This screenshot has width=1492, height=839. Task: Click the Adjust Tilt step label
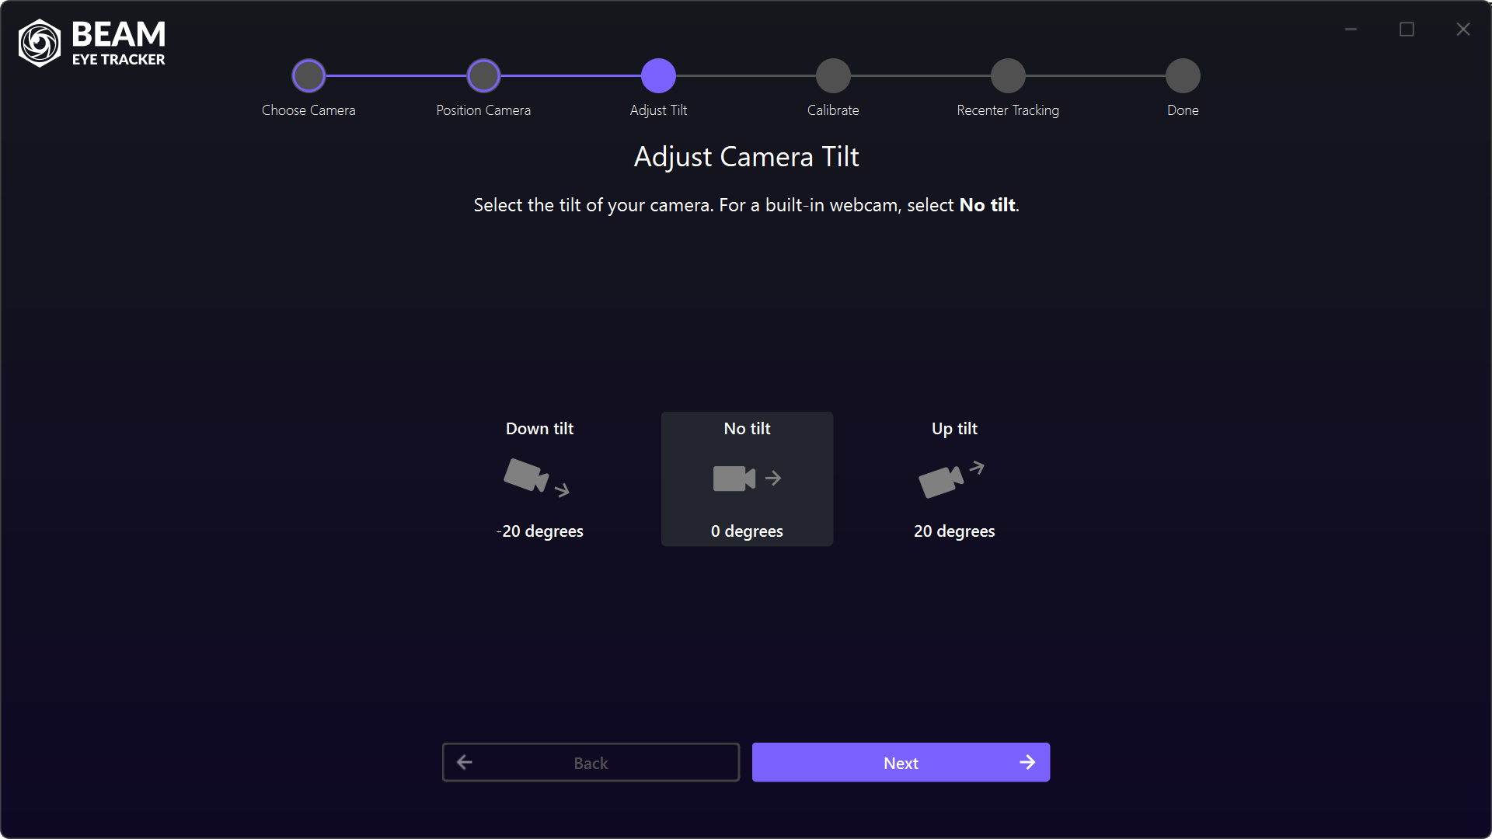658,110
